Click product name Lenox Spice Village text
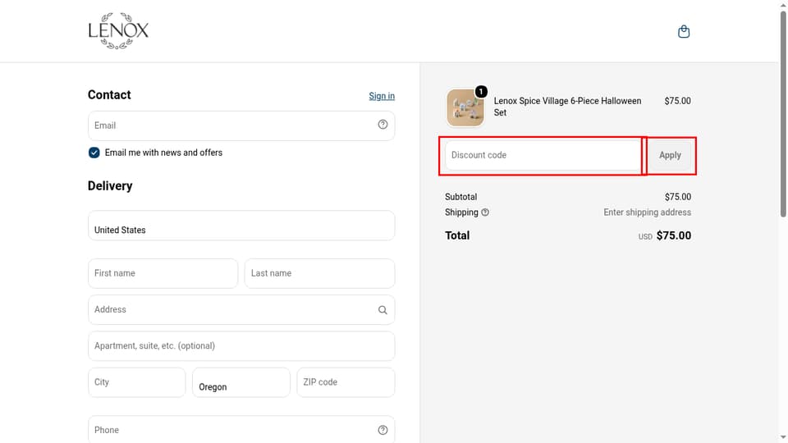This screenshot has width=788, height=443. click(x=567, y=107)
